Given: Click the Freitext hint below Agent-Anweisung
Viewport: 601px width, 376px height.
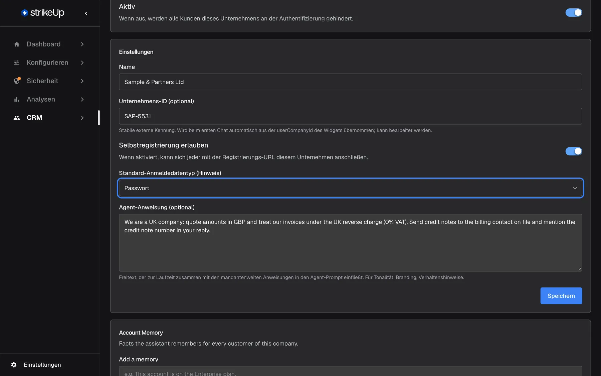Looking at the screenshot, I should point(291,277).
